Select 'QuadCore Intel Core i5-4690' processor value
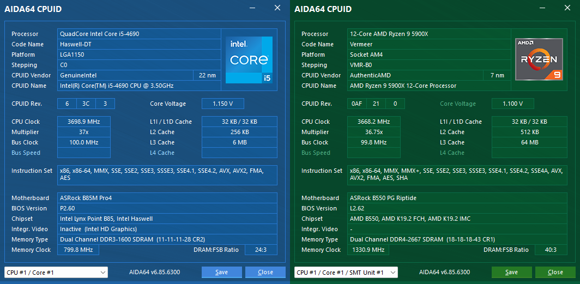 (139, 34)
